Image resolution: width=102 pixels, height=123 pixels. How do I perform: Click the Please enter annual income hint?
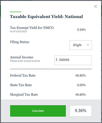[25, 61]
